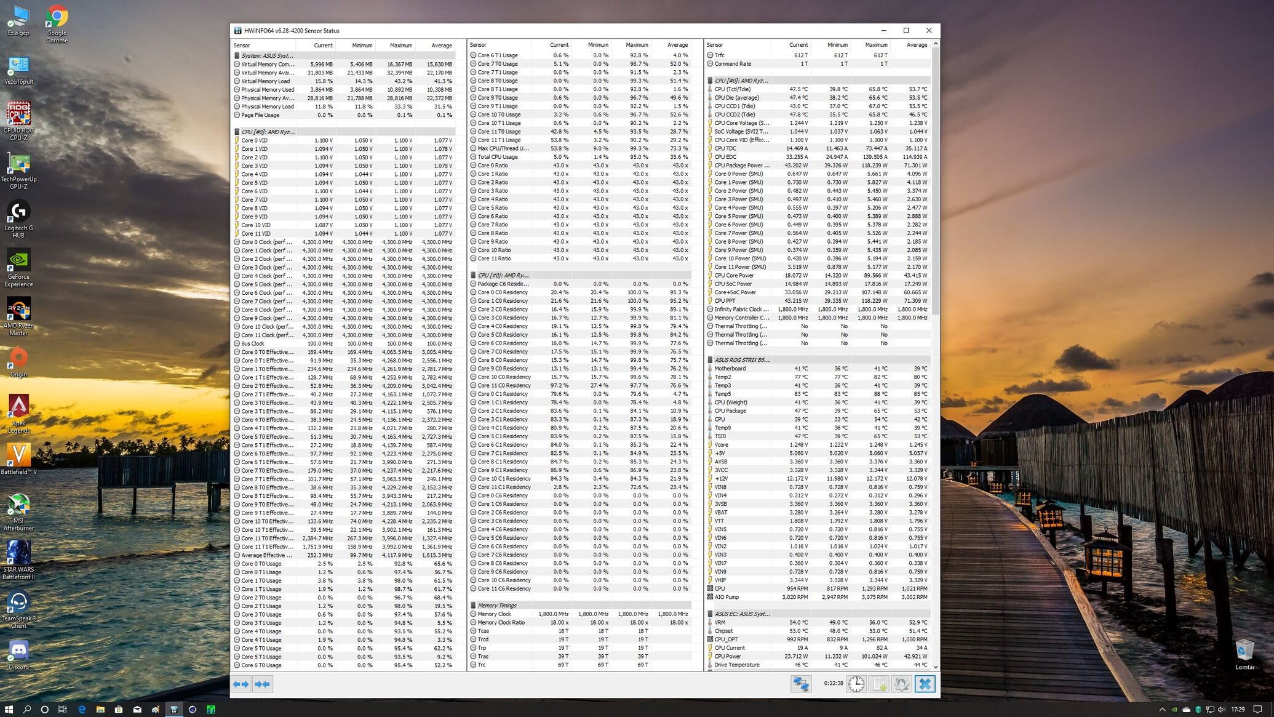Select the 'Motherboard' temperature row
Screen dimensions: 1274x717
[x=818, y=369]
